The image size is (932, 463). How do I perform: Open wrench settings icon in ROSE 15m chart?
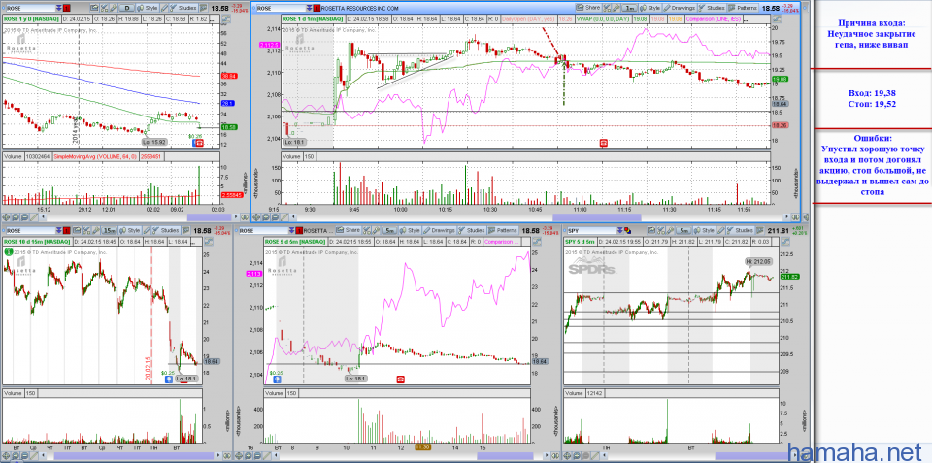click(x=96, y=231)
